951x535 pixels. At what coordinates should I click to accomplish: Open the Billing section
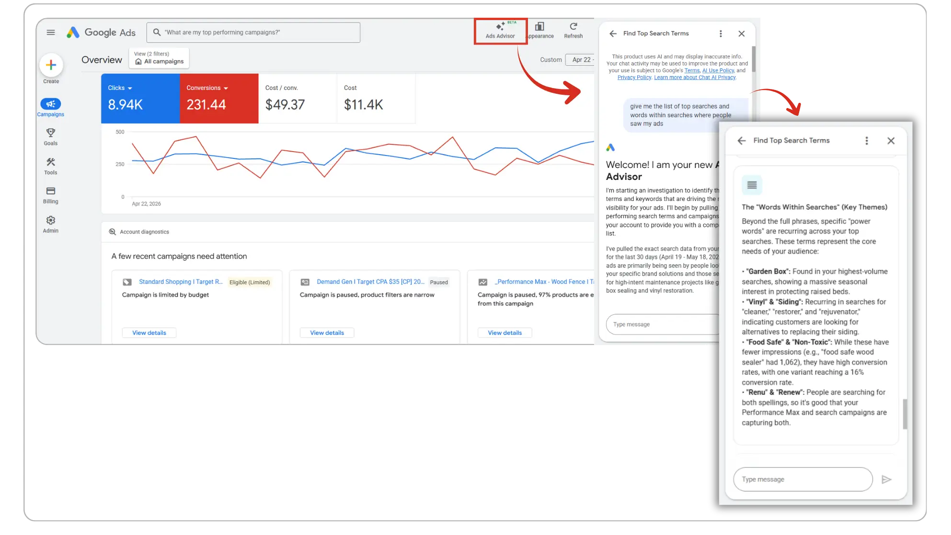[x=50, y=195]
